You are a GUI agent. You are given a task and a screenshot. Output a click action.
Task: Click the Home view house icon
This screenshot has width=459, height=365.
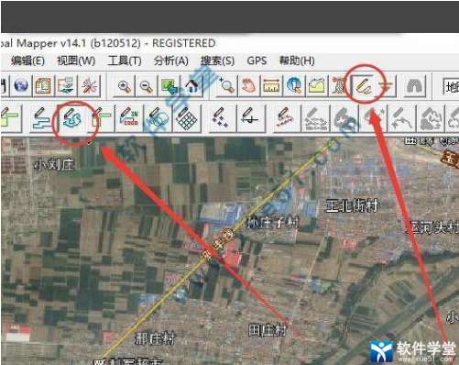coord(191,86)
